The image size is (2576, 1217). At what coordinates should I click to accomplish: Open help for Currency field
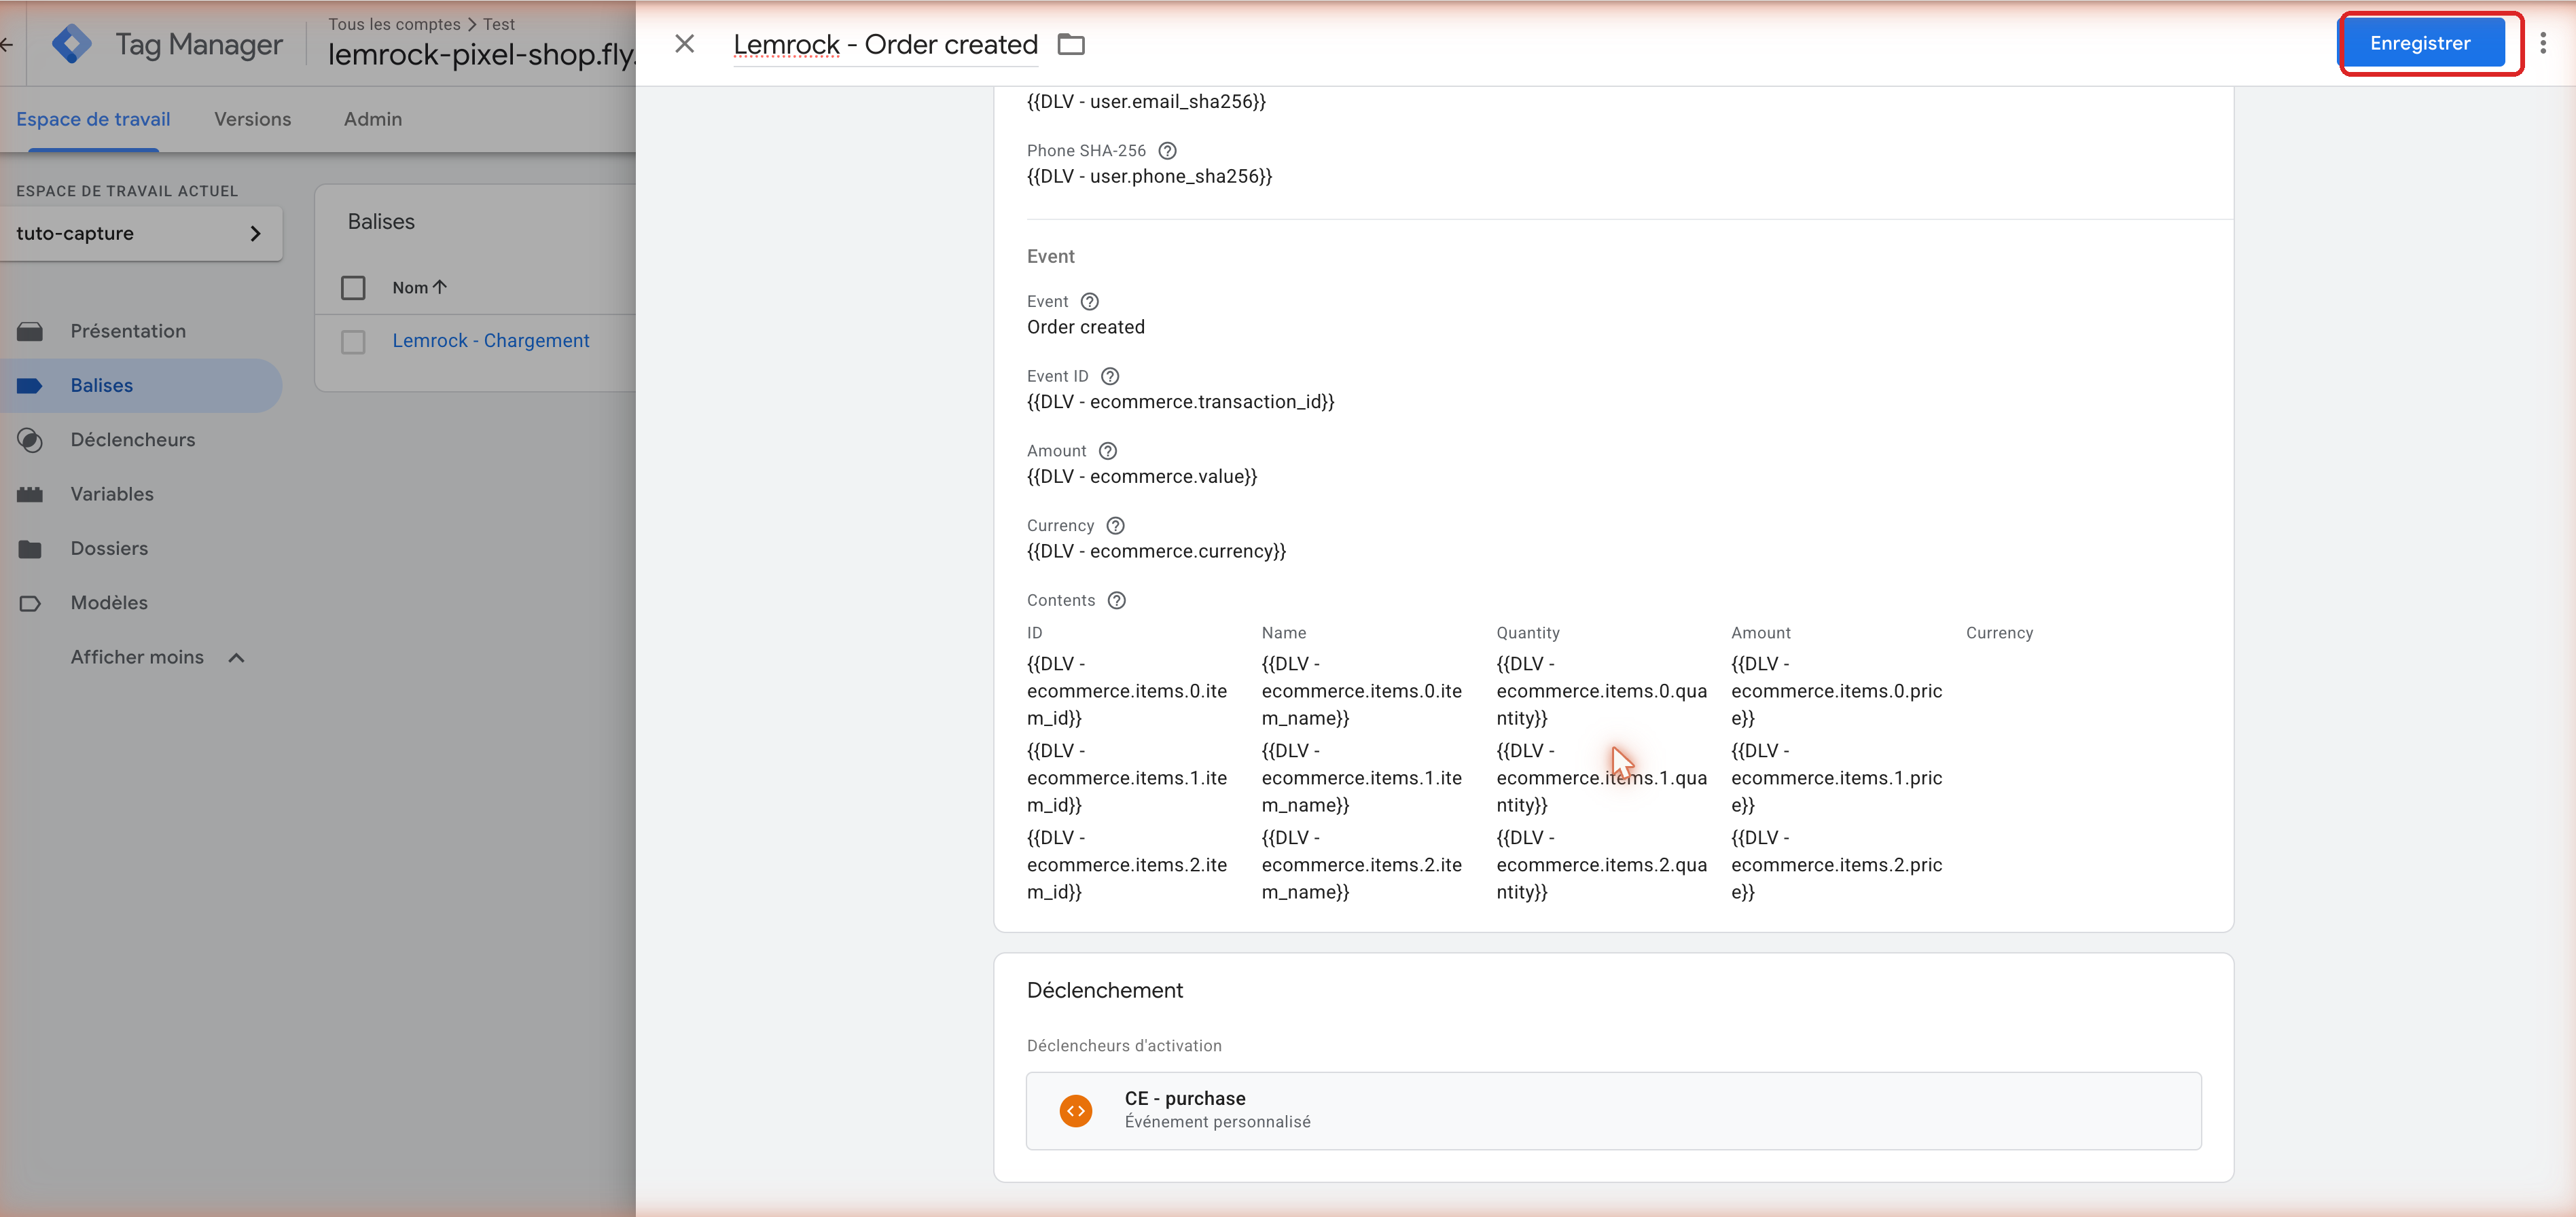[x=1116, y=526]
